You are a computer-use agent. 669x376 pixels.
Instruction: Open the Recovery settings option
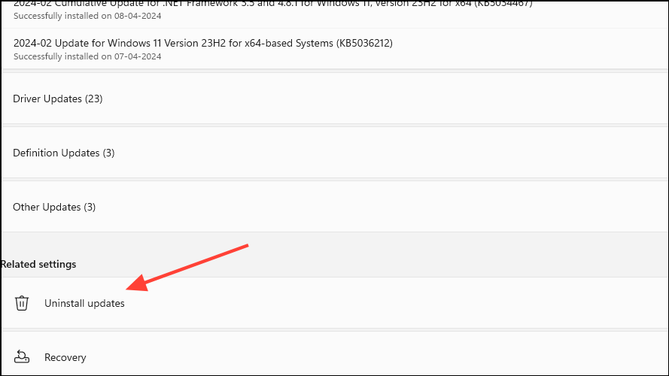[x=334, y=355]
